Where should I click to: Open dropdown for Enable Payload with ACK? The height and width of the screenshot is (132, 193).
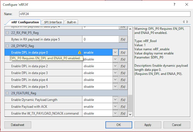coord(115,107)
